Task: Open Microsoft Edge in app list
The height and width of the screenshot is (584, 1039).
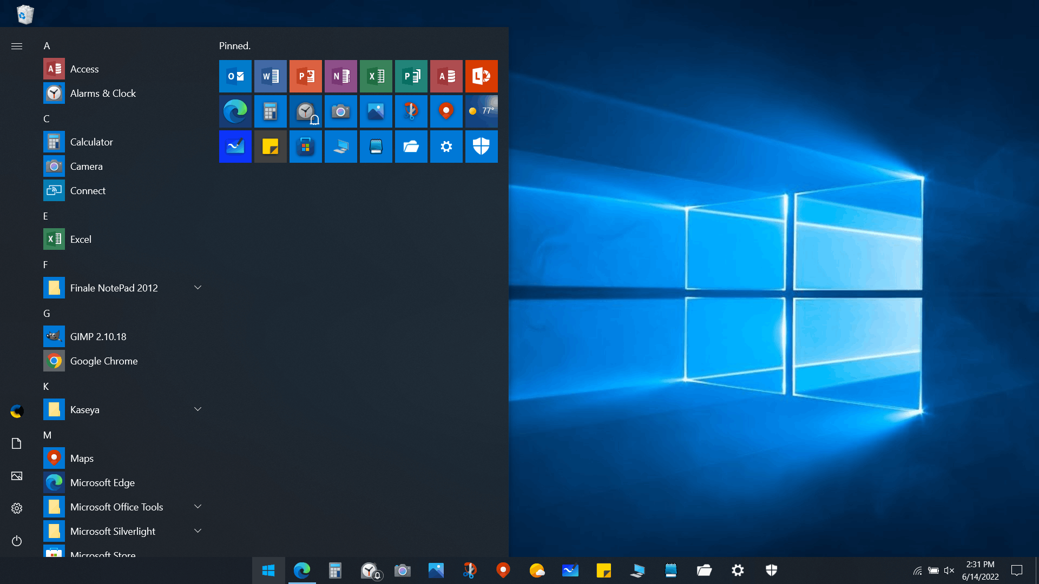Action: (124, 483)
